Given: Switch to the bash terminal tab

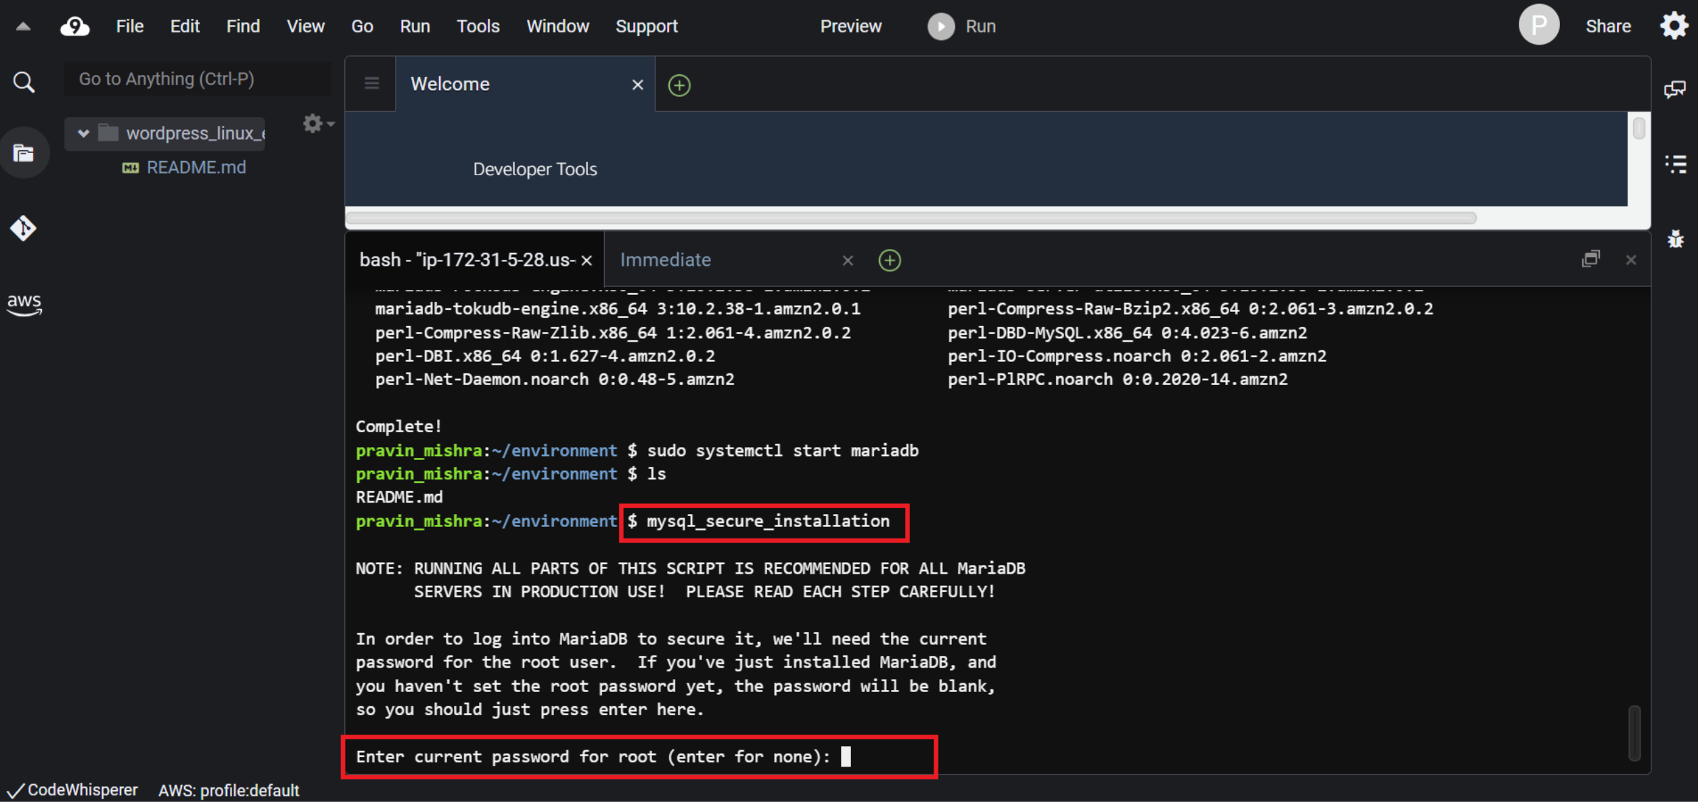Looking at the screenshot, I should [475, 260].
